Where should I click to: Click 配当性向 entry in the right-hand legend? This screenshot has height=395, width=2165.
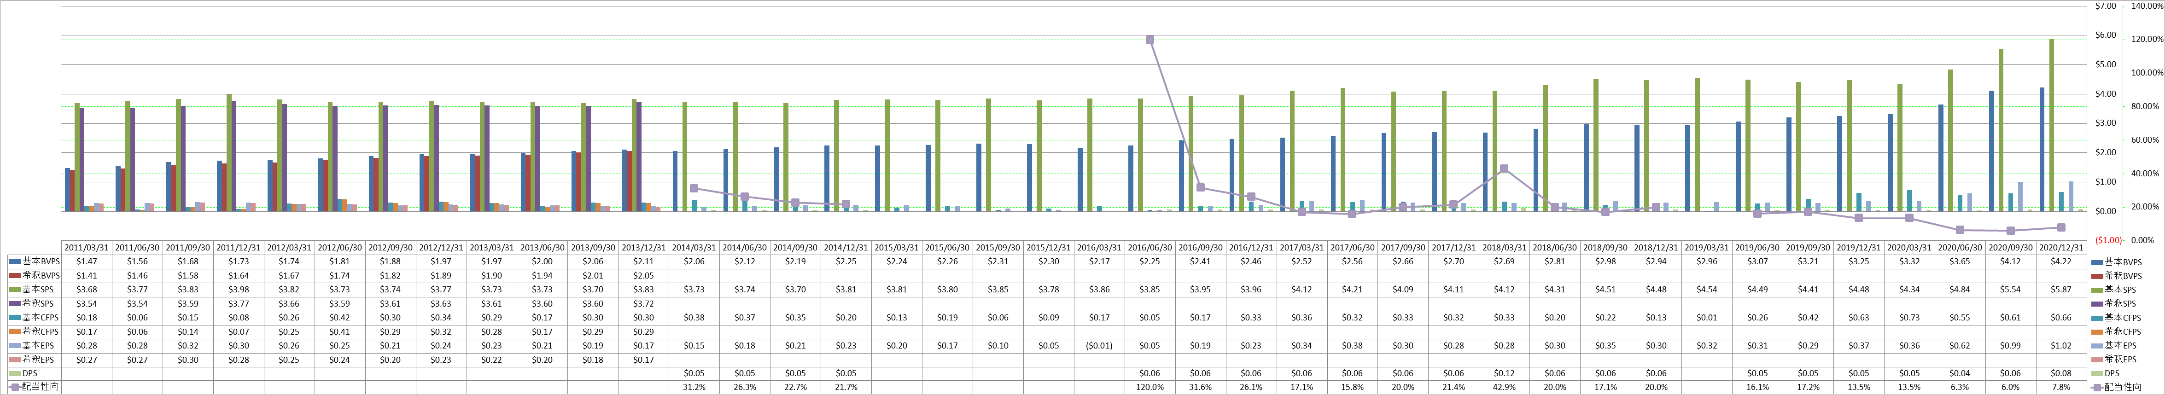pos(2117,387)
